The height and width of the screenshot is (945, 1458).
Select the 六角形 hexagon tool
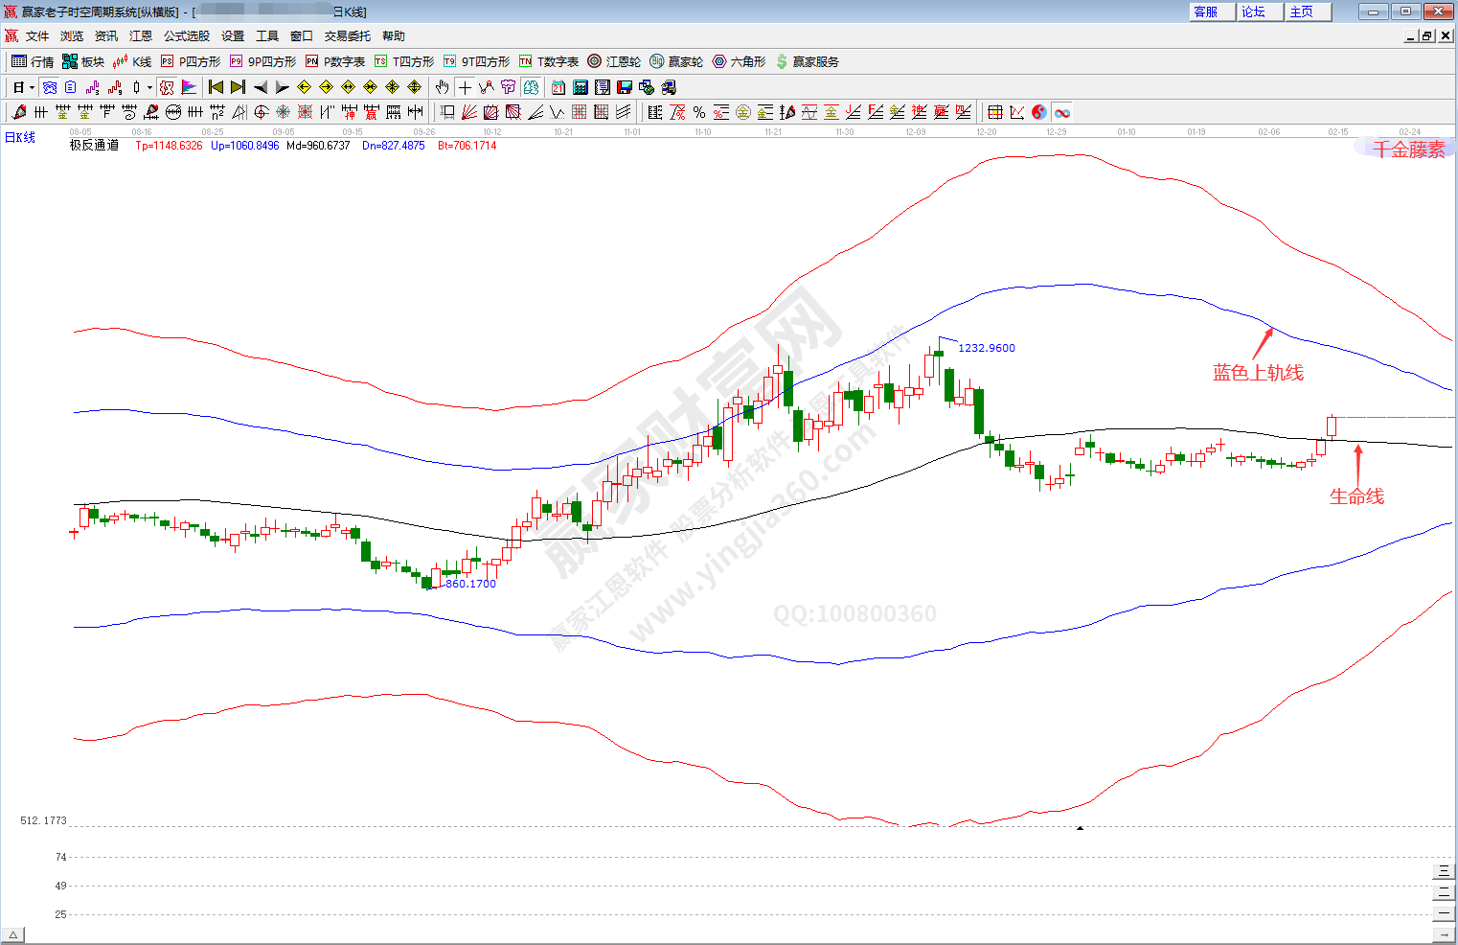coord(739,61)
